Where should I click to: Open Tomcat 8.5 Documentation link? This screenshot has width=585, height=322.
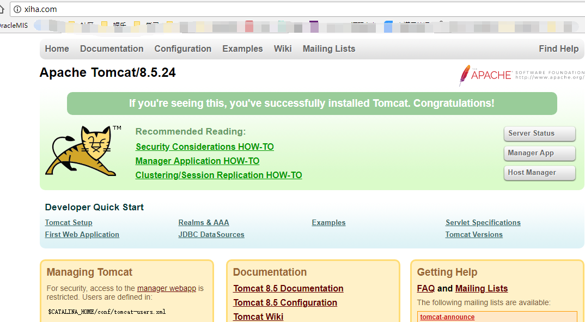coord(288,289)
